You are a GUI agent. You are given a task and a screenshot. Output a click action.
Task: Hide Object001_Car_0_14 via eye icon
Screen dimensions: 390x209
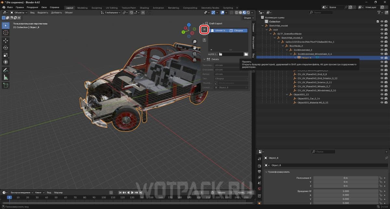pos(382,99)
